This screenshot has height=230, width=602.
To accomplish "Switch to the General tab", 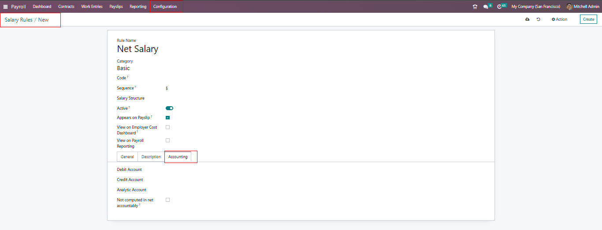I will point(127,157).
